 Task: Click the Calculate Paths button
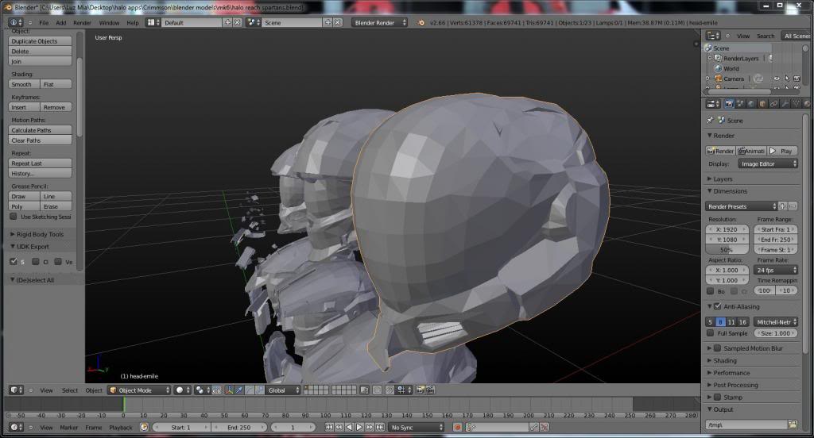[40, 130]
